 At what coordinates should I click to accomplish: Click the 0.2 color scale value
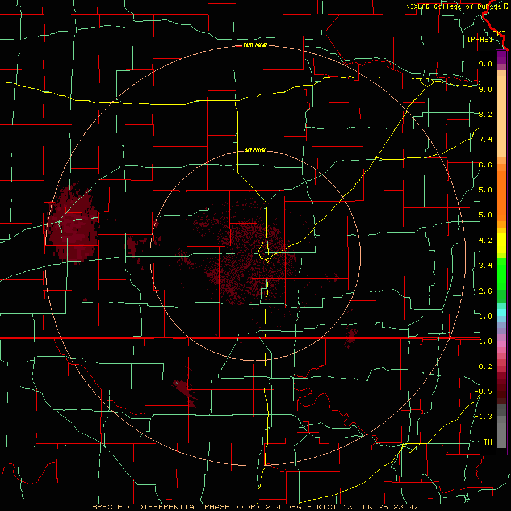[485, 367]
